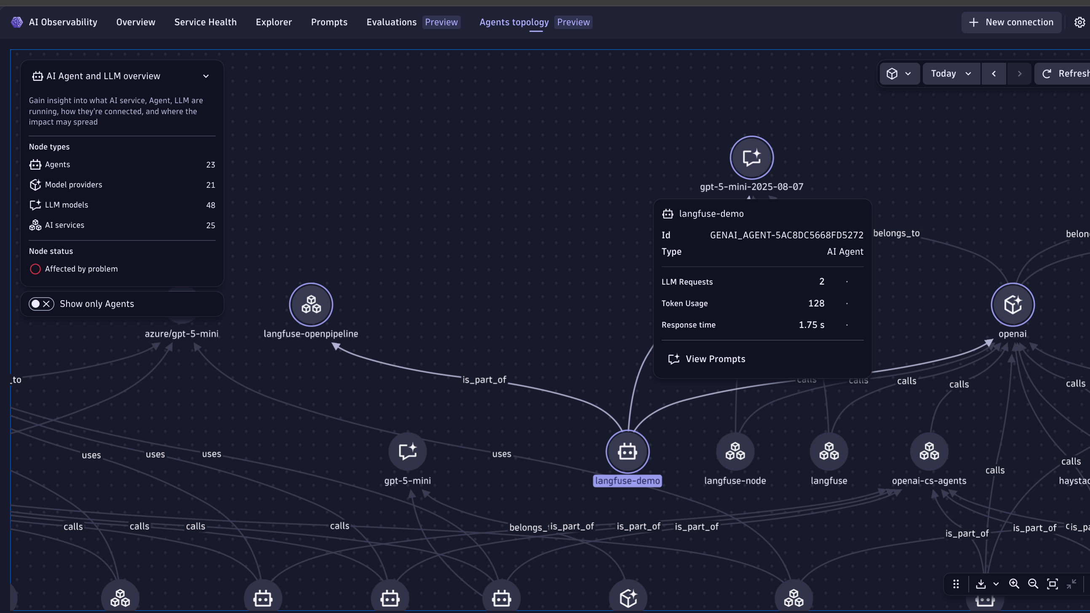Switch to the Service Health tab
The image size is (1090, 613).
[x=206, y=22]
